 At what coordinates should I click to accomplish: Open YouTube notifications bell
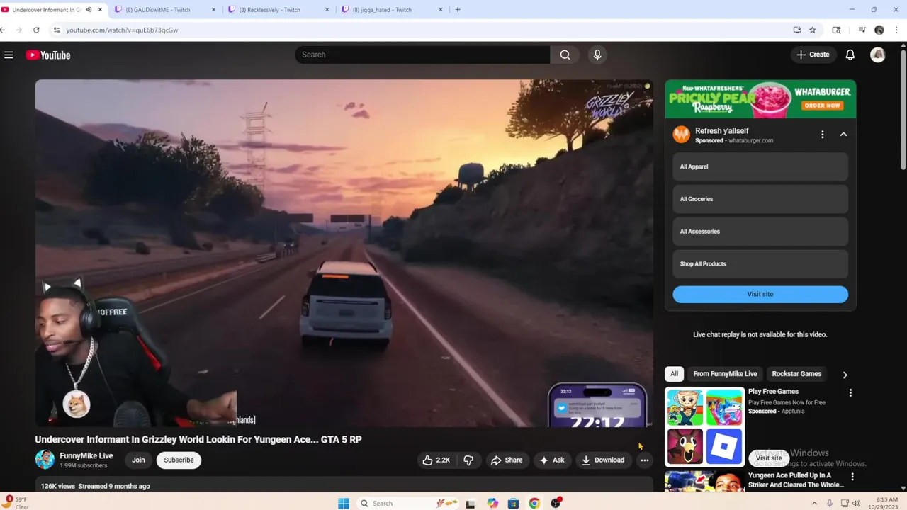pyautogui.click(x=850, y=55)
